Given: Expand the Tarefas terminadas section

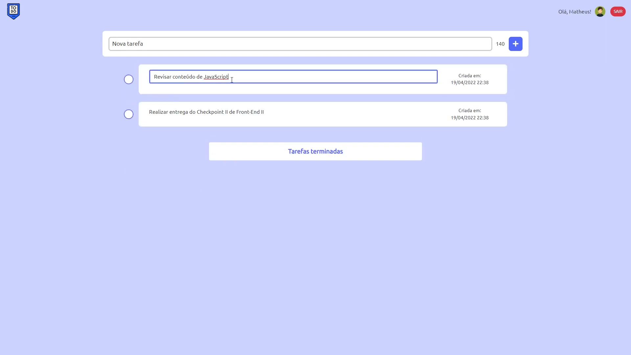Looking at the screenshot, I should coord(315,151).
